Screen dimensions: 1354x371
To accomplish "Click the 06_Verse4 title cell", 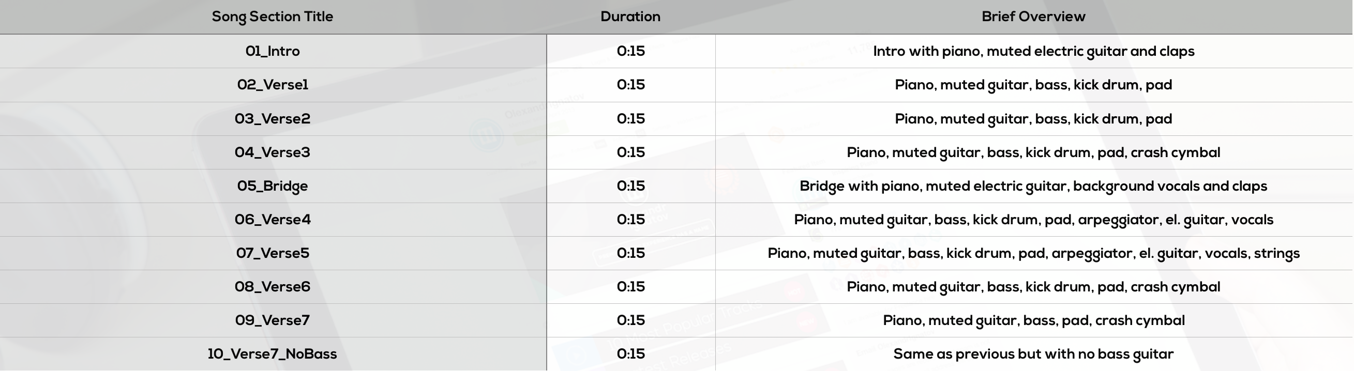I will point(272,219).
